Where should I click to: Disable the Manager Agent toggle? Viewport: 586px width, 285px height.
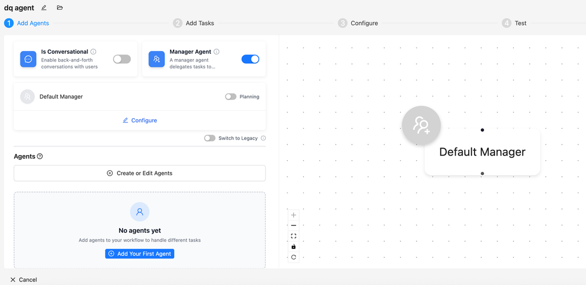tap(250, 59)
